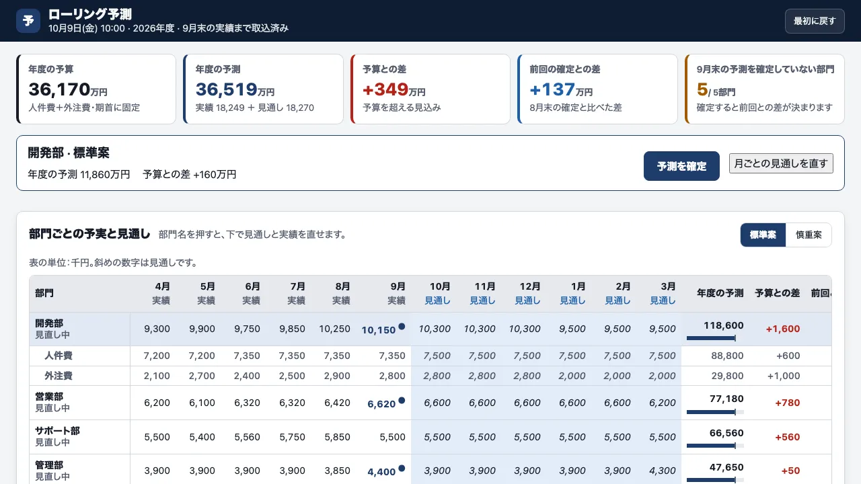Switch to the 慎重案 scenario
This screenshot has height=484, width=861.
click(x=809, y=235)
